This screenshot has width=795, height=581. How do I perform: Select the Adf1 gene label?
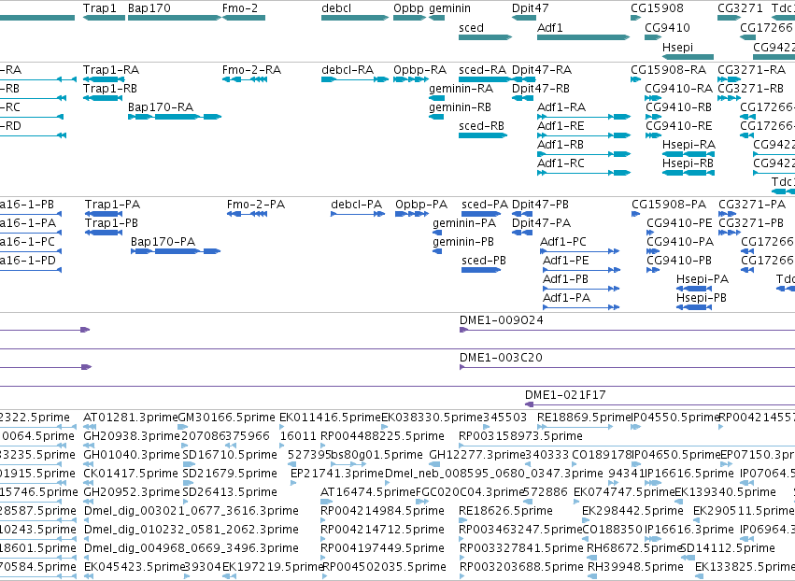pyautogui.click(x=550, y=27)
